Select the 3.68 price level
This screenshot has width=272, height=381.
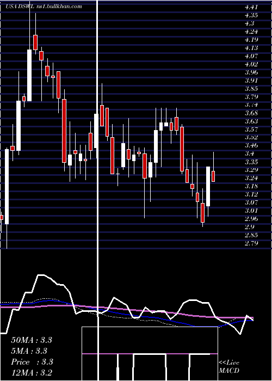pyautogui.click(x=251, y=113)
